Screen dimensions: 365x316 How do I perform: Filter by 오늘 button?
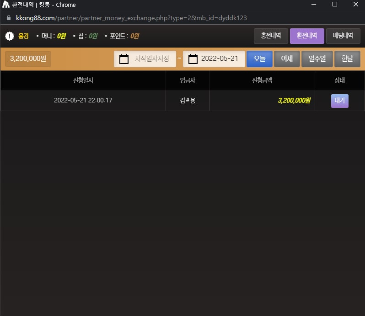point(259,59)
